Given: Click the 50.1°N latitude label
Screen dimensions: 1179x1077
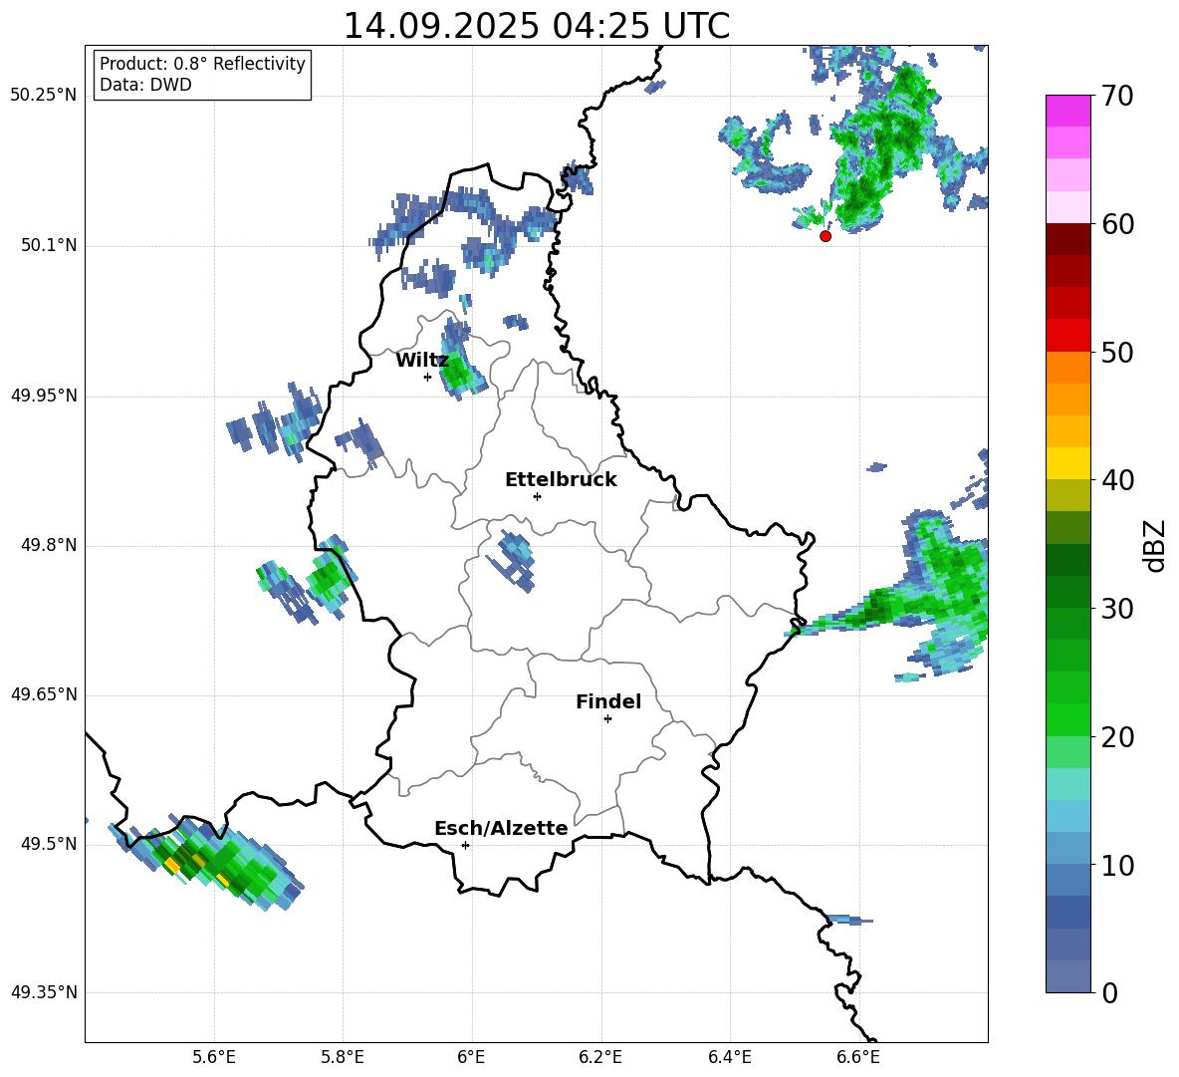Looking at the screenshot, I should coord(49,246).
